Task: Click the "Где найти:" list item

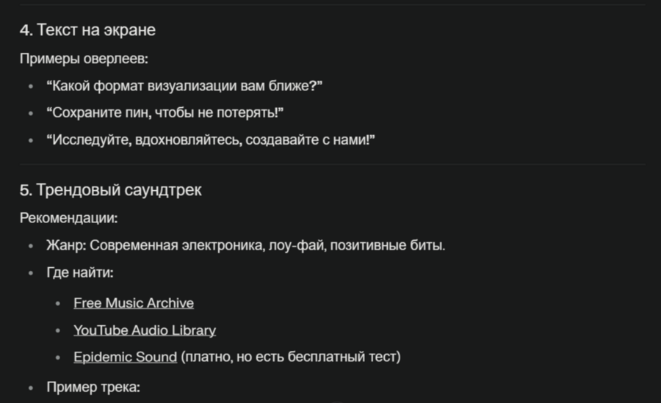Action: tap(79, 273)
